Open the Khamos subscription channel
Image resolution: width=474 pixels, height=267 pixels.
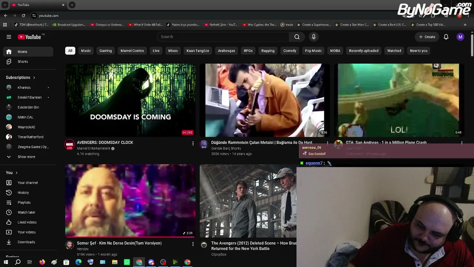point(28,88)
